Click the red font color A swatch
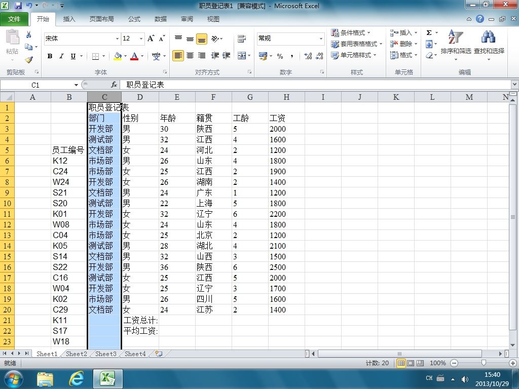This screenshot has height=389, width=519. (x=134, y=56)
